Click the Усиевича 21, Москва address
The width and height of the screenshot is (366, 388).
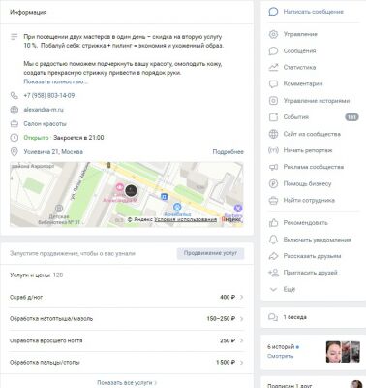[x=53, y=151]
